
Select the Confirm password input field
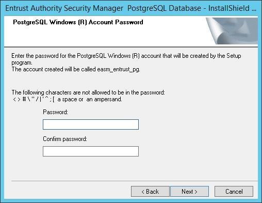click(x=91, y=151)
